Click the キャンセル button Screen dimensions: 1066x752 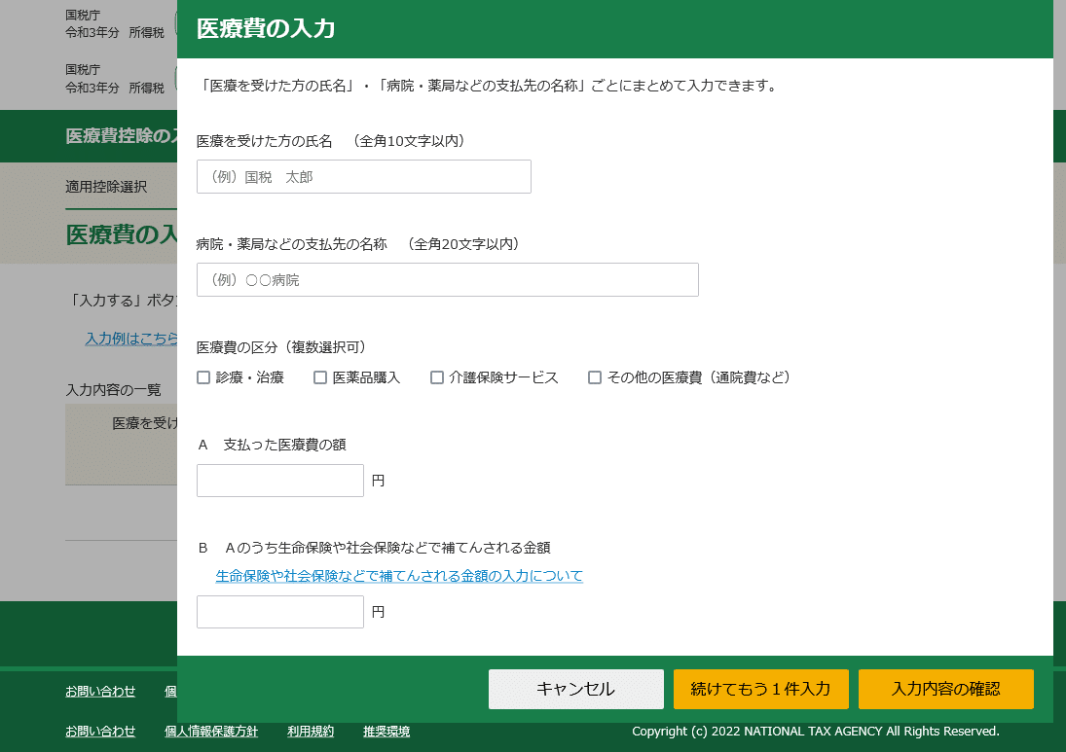pos(575,689)
